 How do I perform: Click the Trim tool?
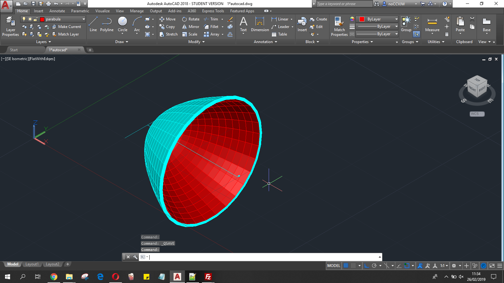tap(211, 19)
